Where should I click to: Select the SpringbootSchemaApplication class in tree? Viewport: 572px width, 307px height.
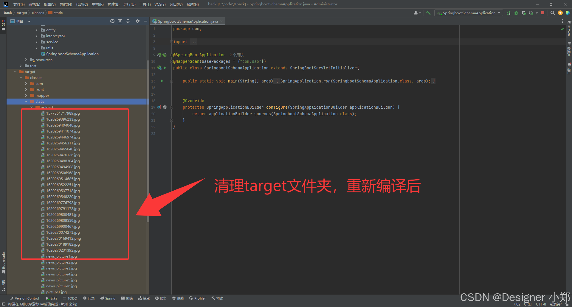[72, 54]
